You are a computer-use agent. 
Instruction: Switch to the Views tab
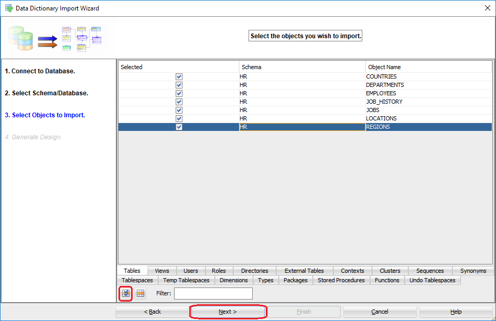tap(161, 271)
